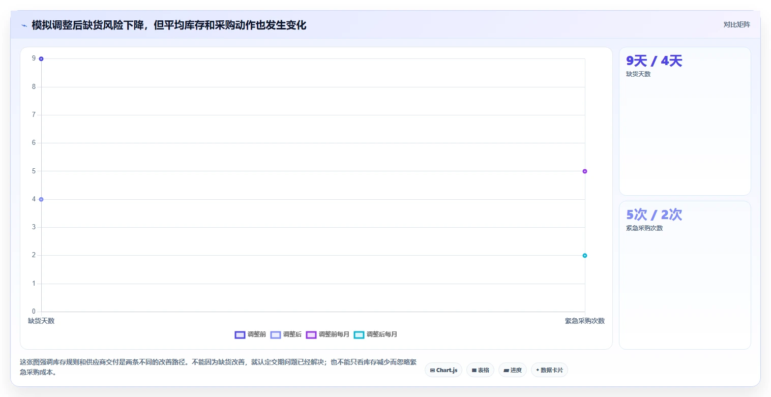Image resolution: width=771 pixels, height=397 pixels.
Task: Toggle the 调整后每月 legend item
Action: 375,334
